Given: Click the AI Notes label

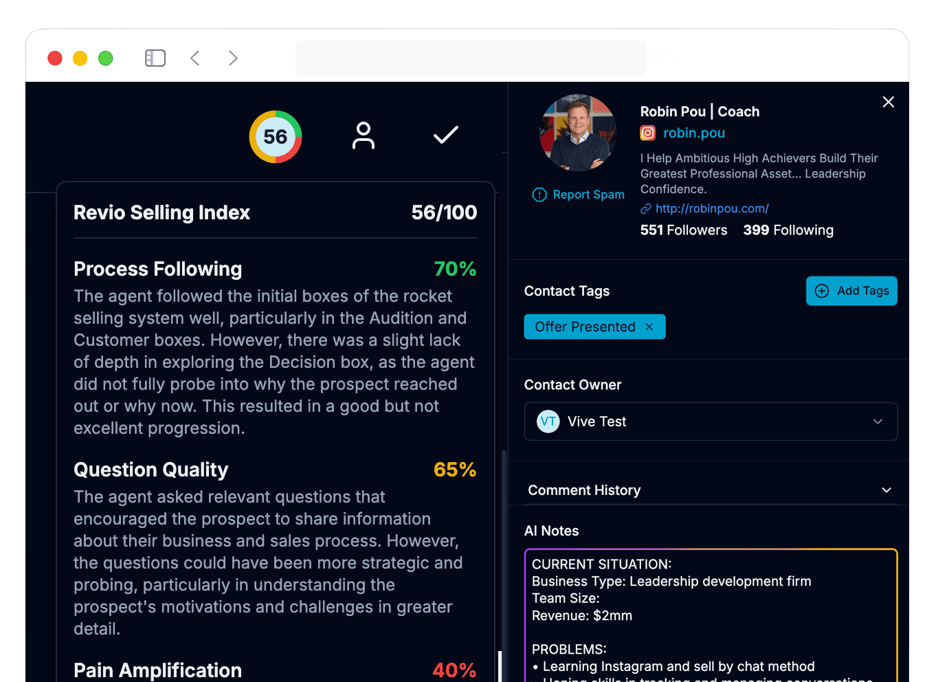Looking at the screenshot, I should [x=551, y=531].
